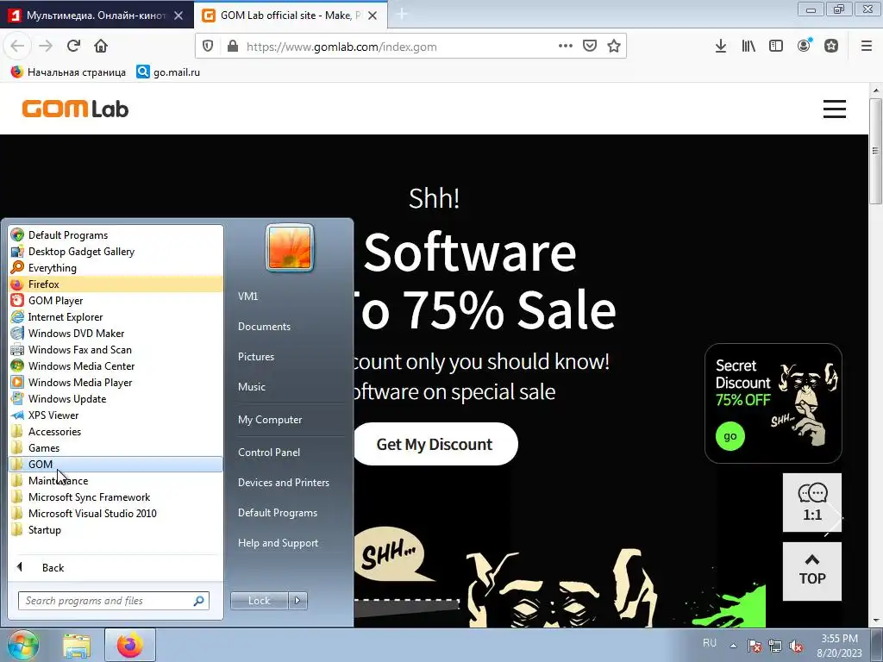Open the Windows Start orb
The width and height of the screenshot is (883, 662).
coord(22,645)
